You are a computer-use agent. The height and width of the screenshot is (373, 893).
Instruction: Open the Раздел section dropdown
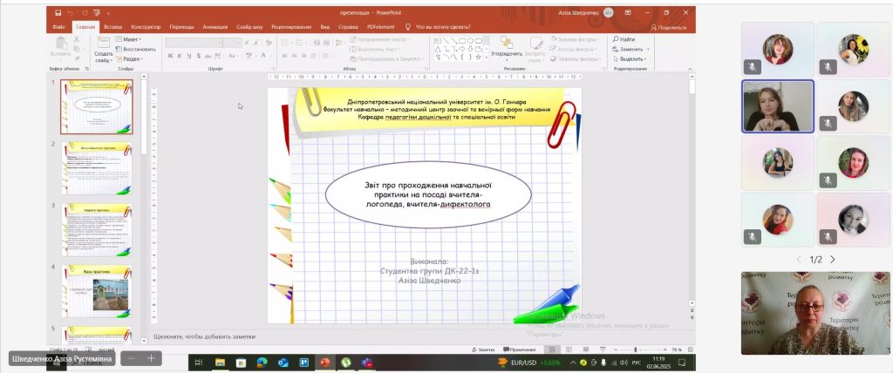(x=129, y=58)
